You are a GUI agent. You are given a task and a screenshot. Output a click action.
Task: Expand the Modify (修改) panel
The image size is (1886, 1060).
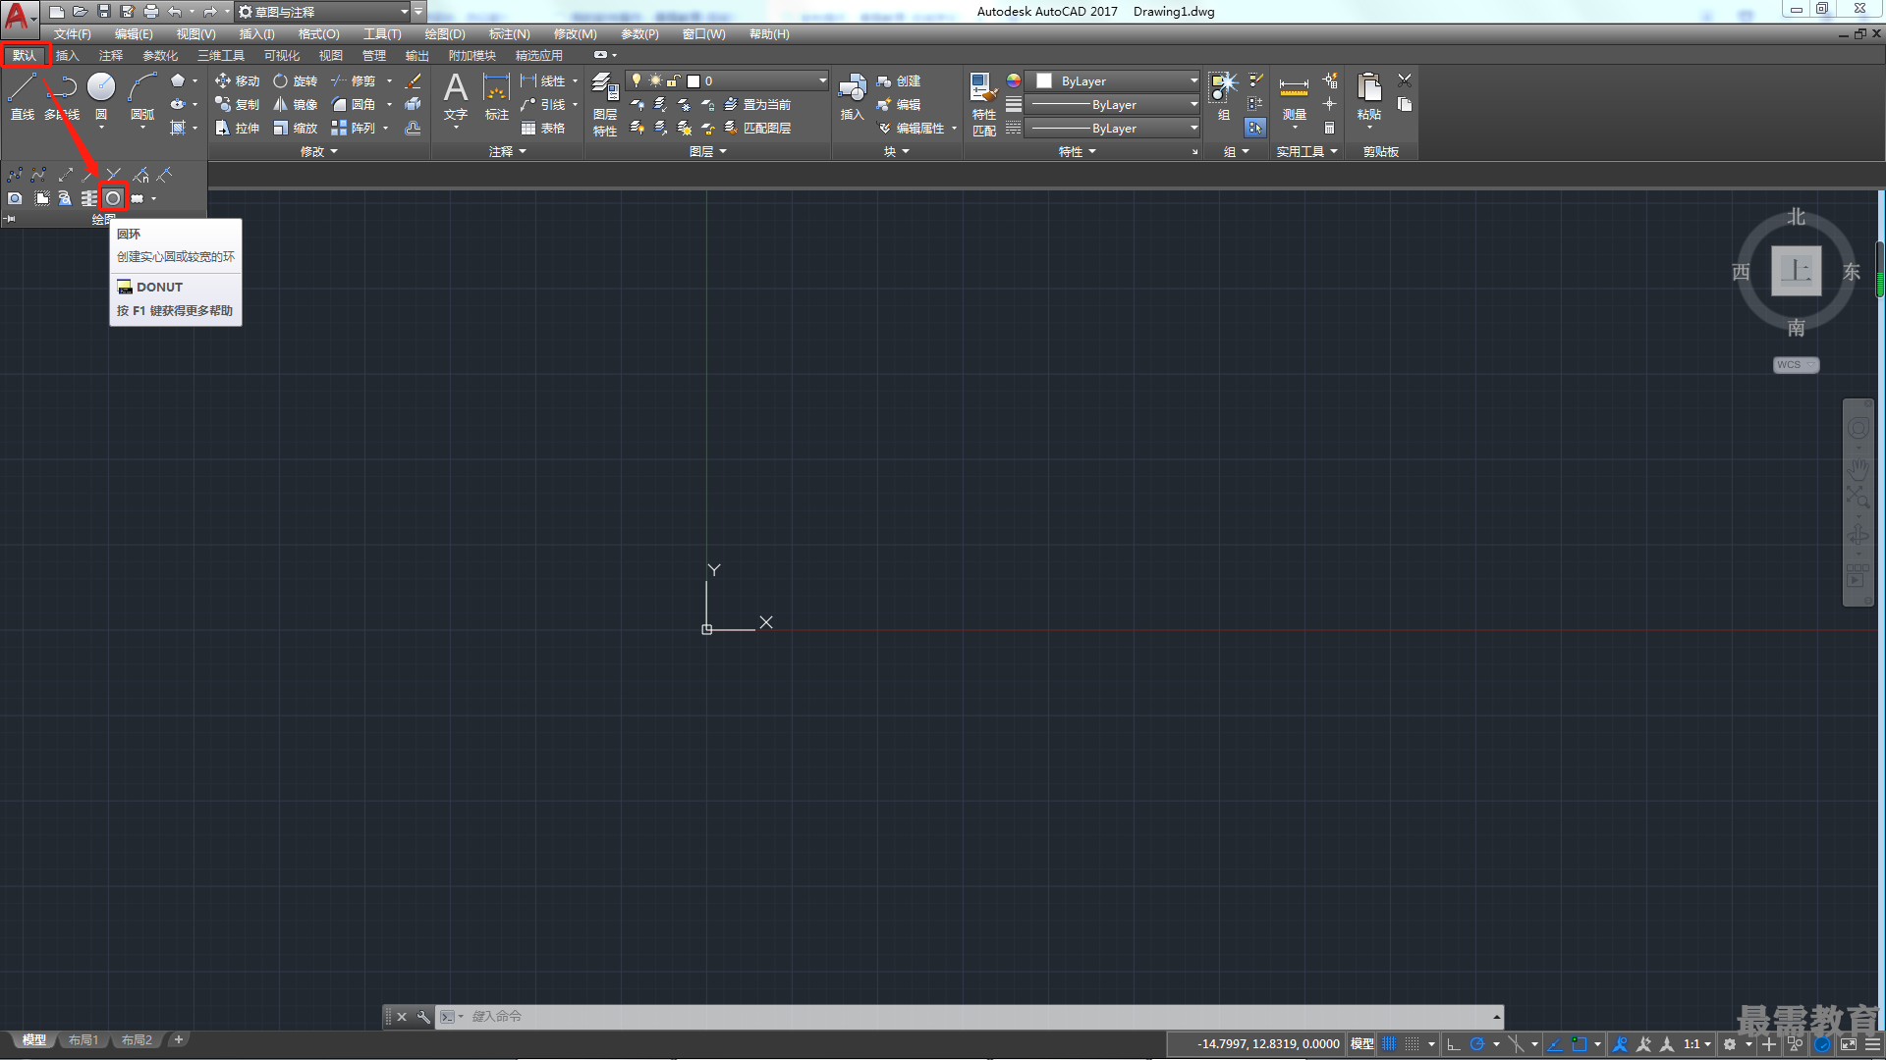point(318,151)
